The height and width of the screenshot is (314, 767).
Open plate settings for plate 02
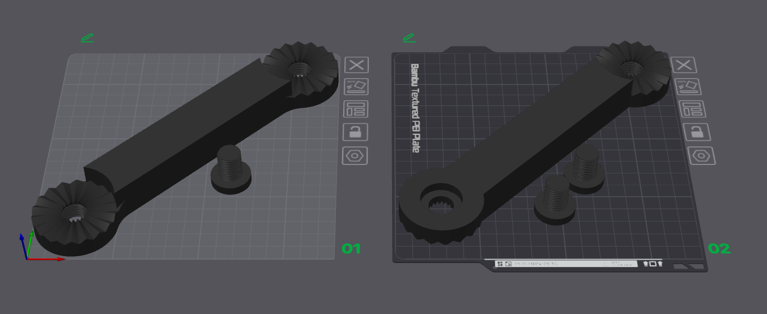(702, 156)
